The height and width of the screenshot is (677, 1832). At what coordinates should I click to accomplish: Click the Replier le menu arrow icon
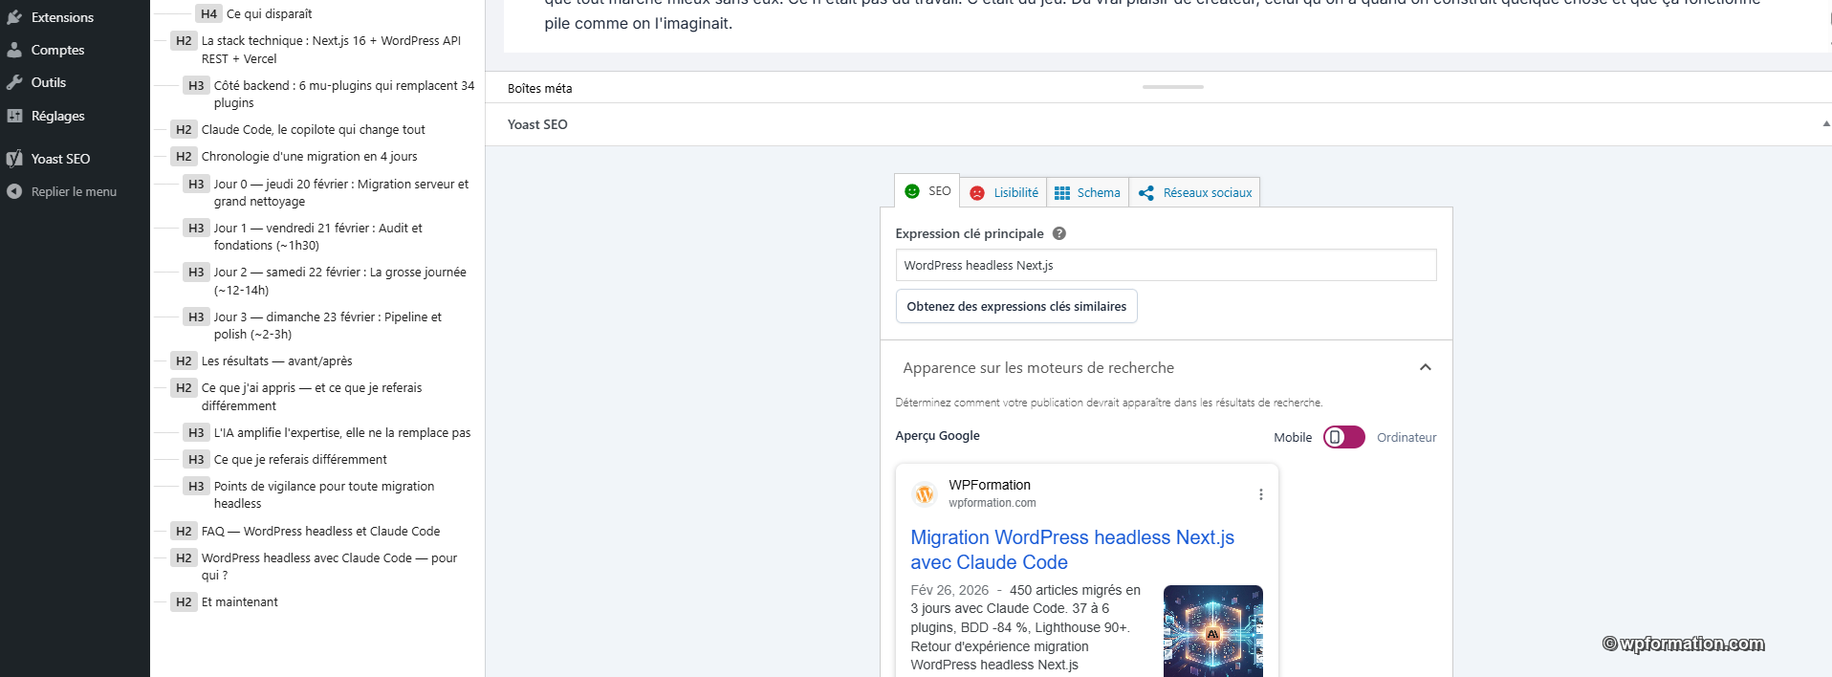[x=14, y=191]
